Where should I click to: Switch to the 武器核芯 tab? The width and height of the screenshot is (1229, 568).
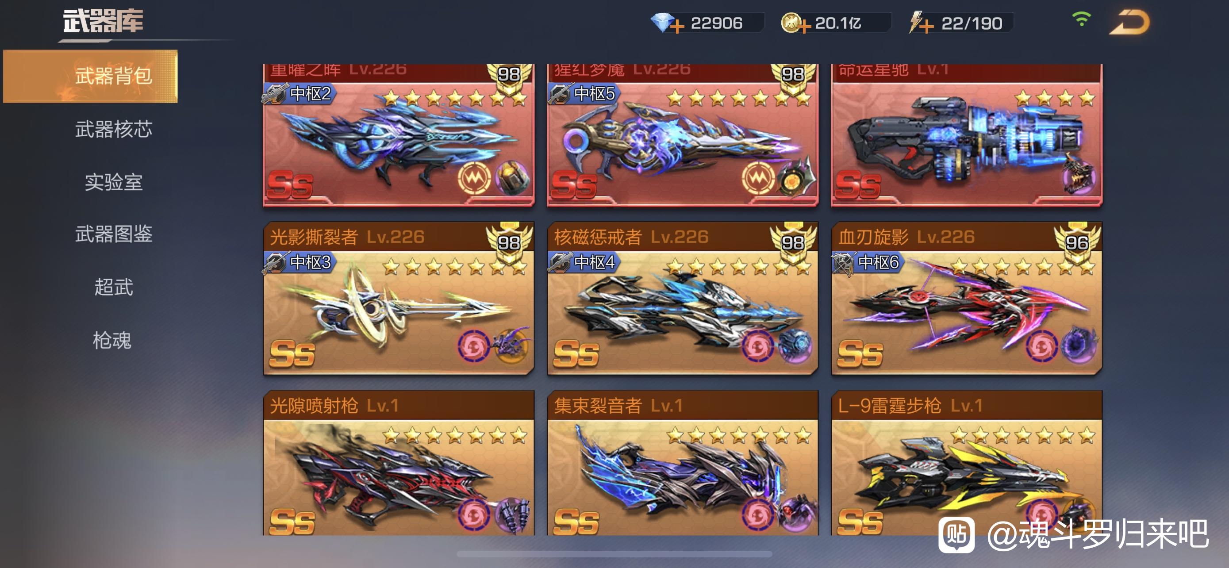pos(114,129)
